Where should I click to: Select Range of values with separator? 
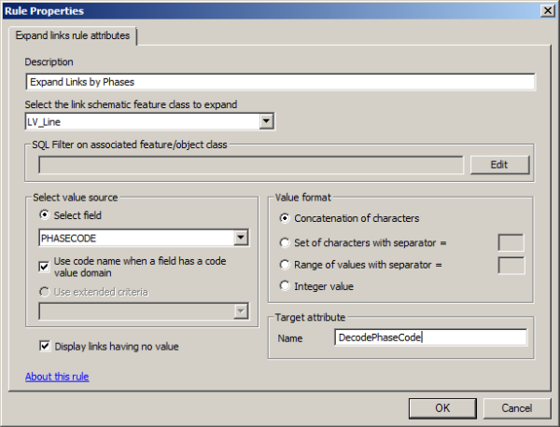tap(286, 265)
